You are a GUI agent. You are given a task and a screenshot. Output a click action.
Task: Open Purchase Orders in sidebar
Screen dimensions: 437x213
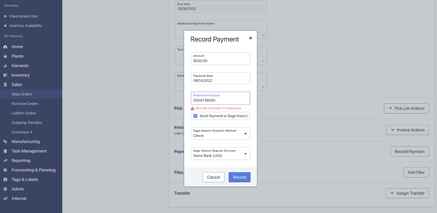pyautogui.click(x=25, y=104)
